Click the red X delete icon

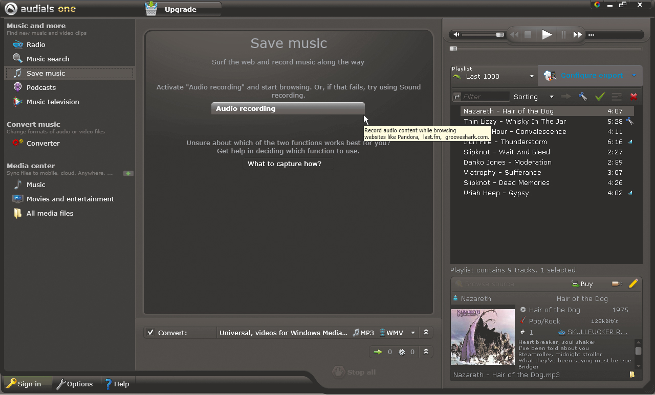pos(634,97)
